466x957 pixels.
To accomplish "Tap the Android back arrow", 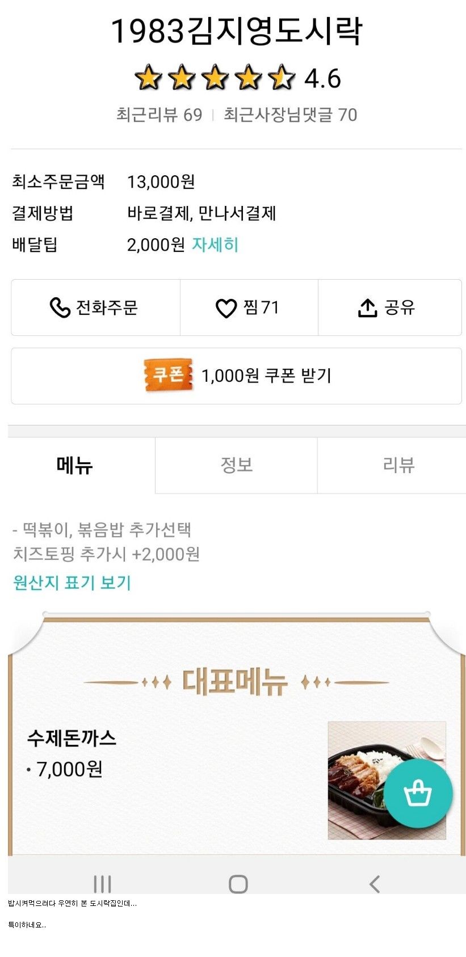I will coord(374,884).
